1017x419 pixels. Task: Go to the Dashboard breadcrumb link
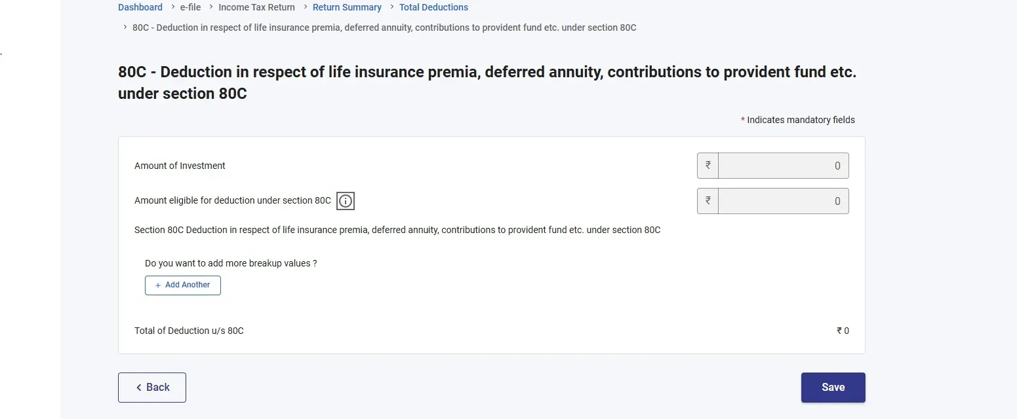coord(140,7)
